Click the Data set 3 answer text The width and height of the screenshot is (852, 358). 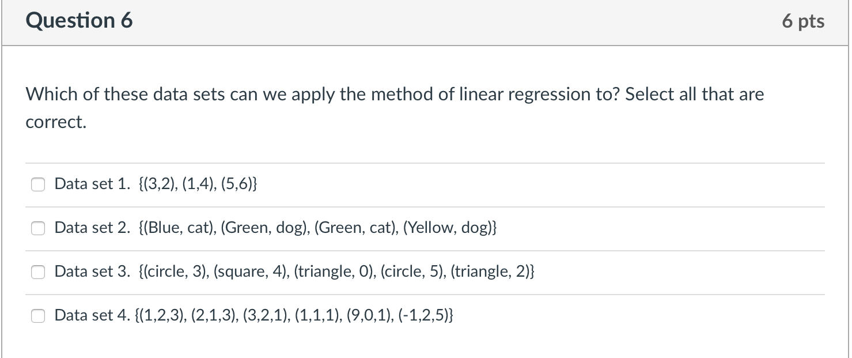294,272
